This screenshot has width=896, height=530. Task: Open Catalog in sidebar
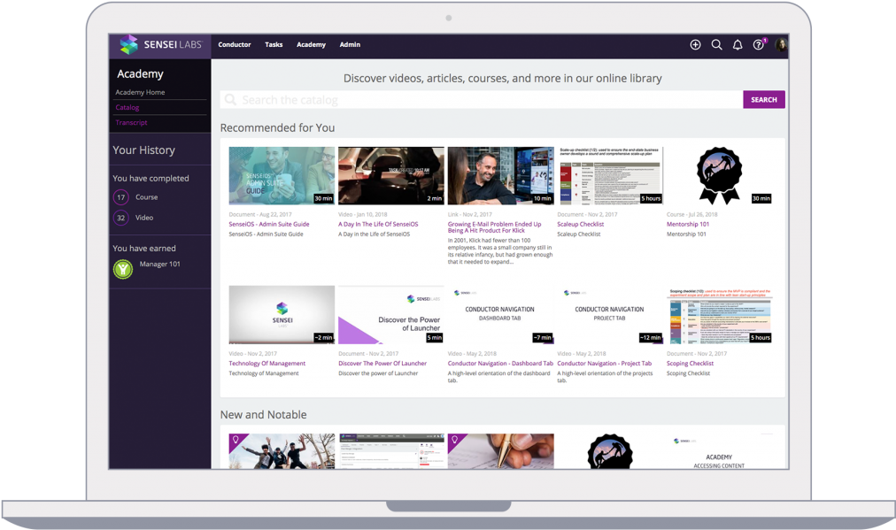127,107
